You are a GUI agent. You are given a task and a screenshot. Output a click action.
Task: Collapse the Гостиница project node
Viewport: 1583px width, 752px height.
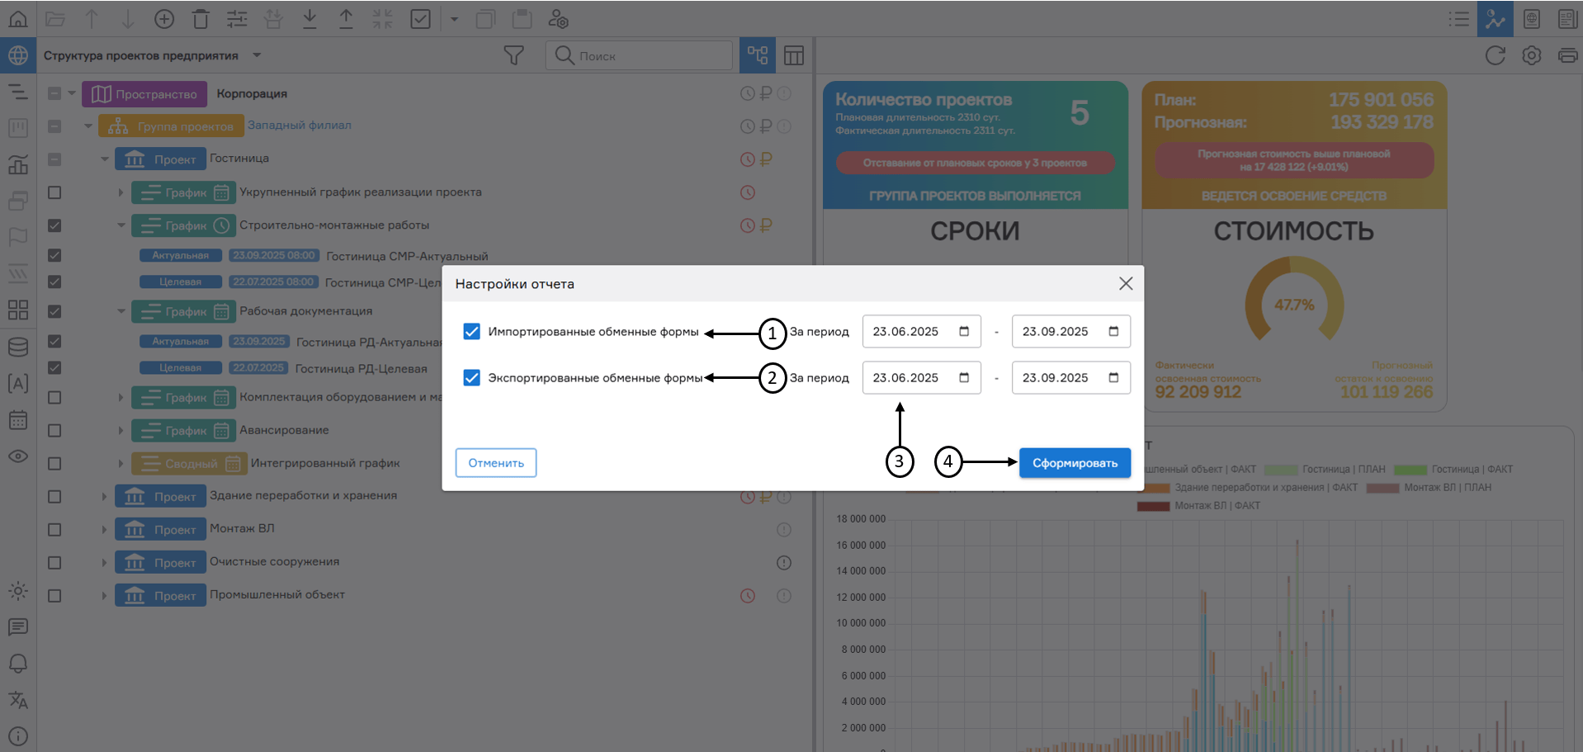click(105, 158)
